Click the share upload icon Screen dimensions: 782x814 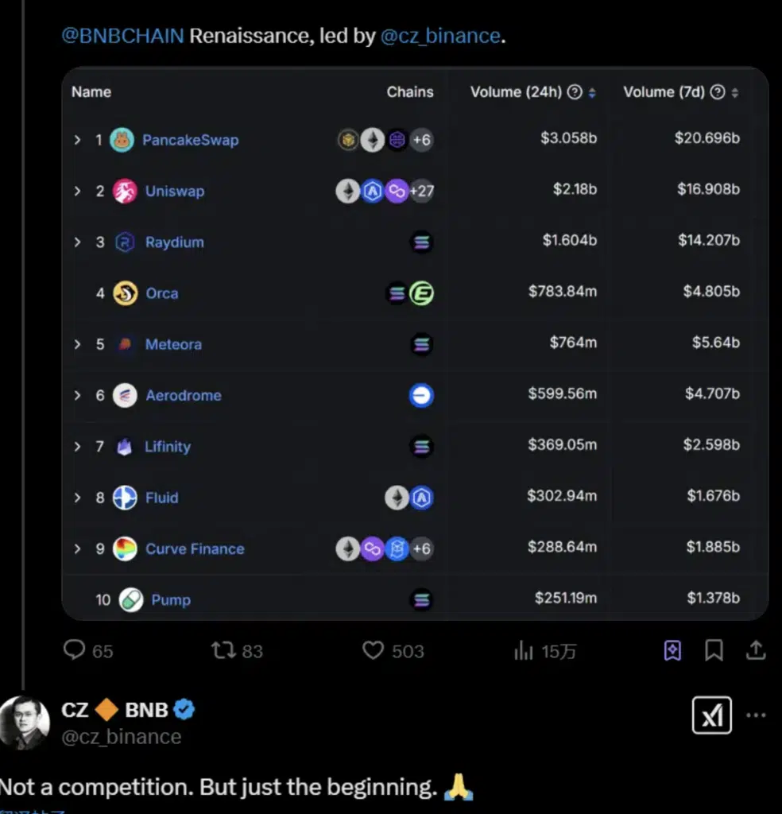[x=756, y=650]
